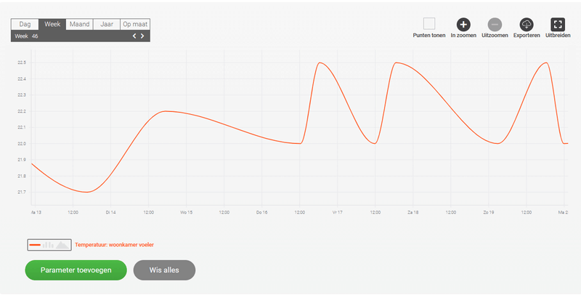Viewport: 581px width, 295px height.
Task: Select area chart style in legend box
Action: pyautogui.click(x=62, y=245)
